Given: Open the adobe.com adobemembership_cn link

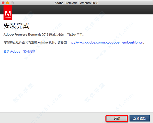Looking at the screenshot, I should [105, 43].
